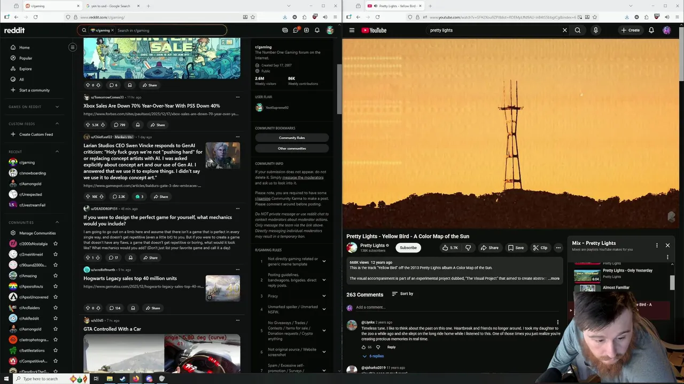Open comments on Xbox Sales post (799)
684x384 pixels.
(120, 125)
